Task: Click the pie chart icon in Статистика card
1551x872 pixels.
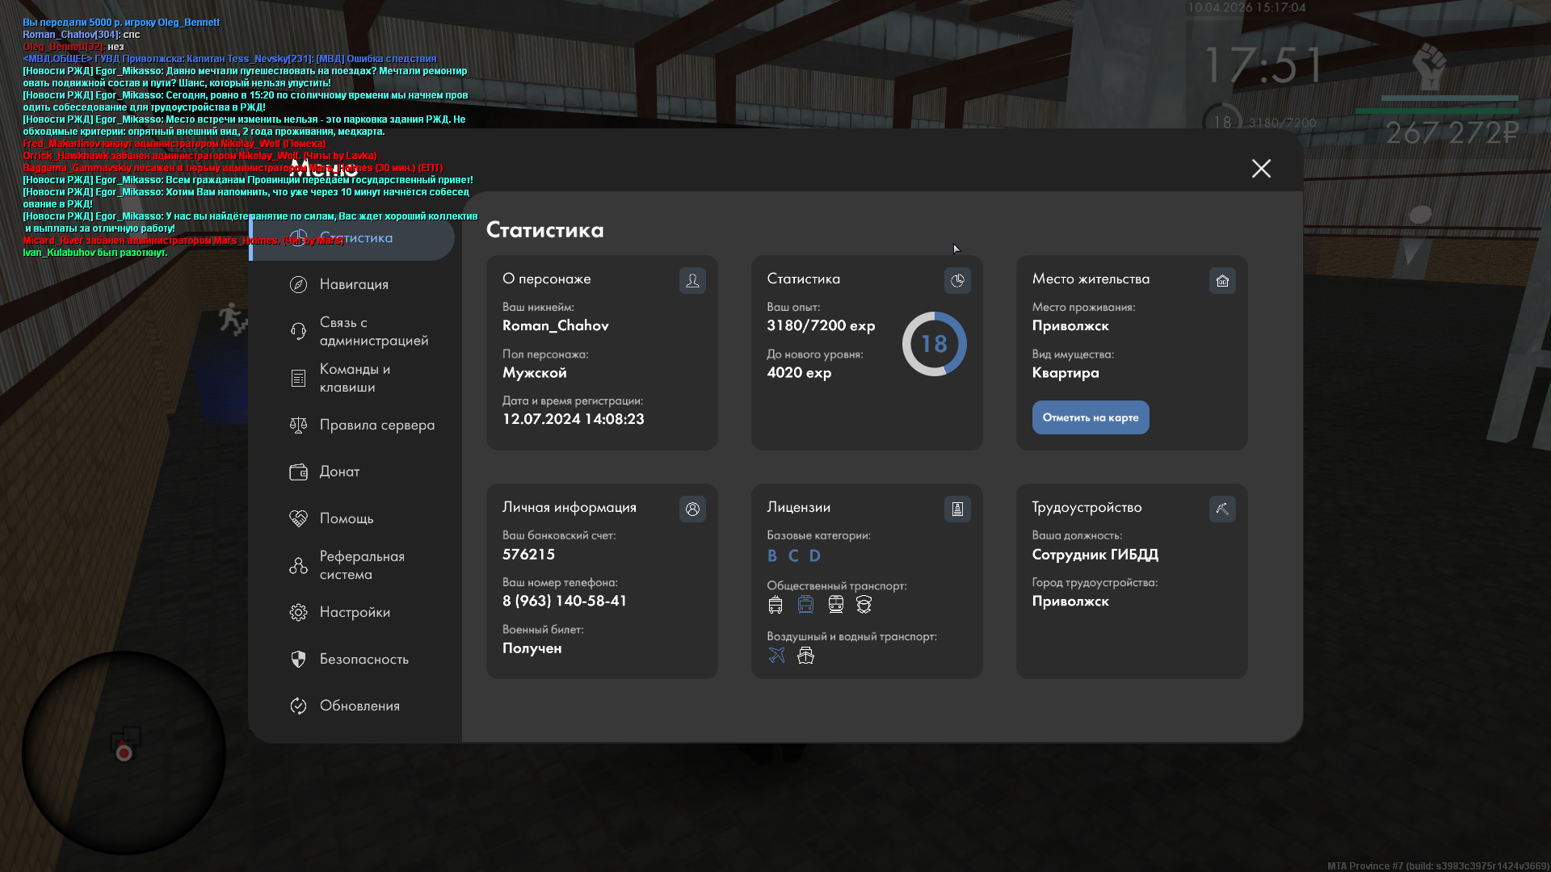Action: [x=957, y=280]
